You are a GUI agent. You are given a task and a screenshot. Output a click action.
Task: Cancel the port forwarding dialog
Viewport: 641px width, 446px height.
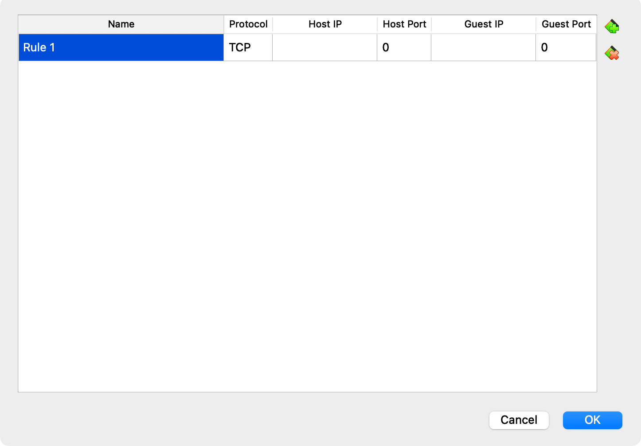pos(519,420)
